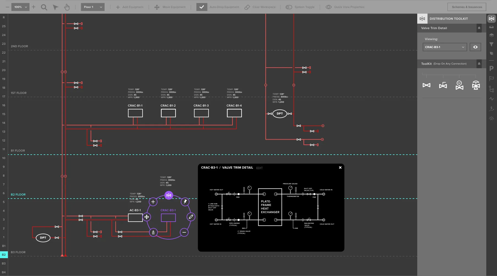This screenshot has height=276, width=497.
Task: Toggle Quick View Properties eye
Action: [328, 7]
